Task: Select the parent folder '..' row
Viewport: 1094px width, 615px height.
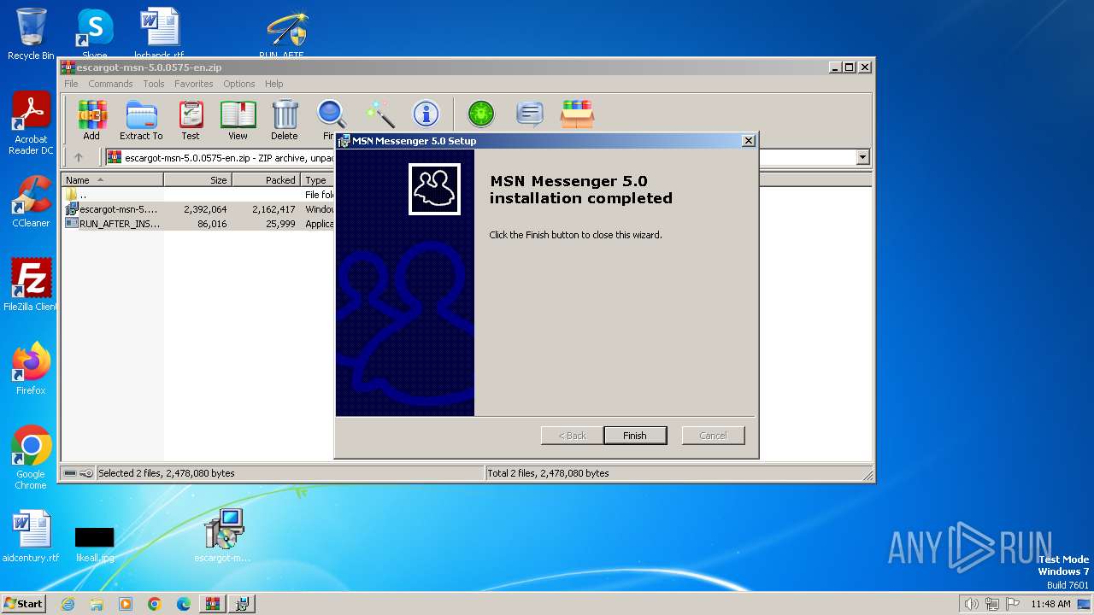Action: 198,195
